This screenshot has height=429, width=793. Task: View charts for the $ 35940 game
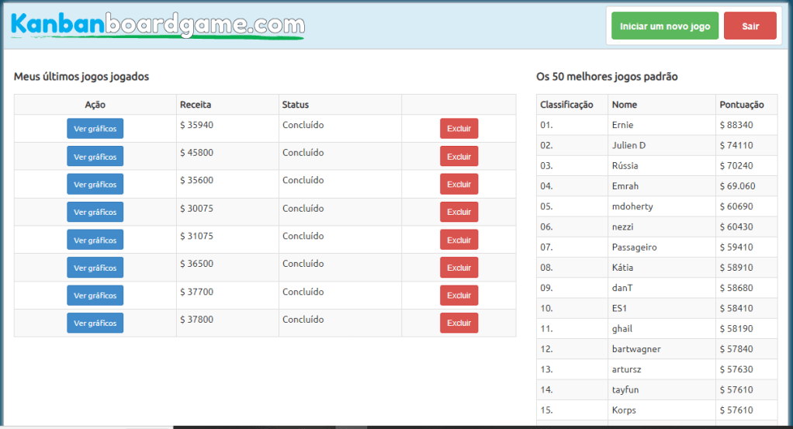click(95, 129)
